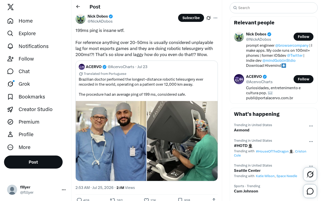Click the Bookmarks sidebar icon

(x=10, y=97)
